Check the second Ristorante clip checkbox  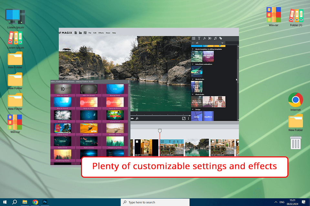213,142
